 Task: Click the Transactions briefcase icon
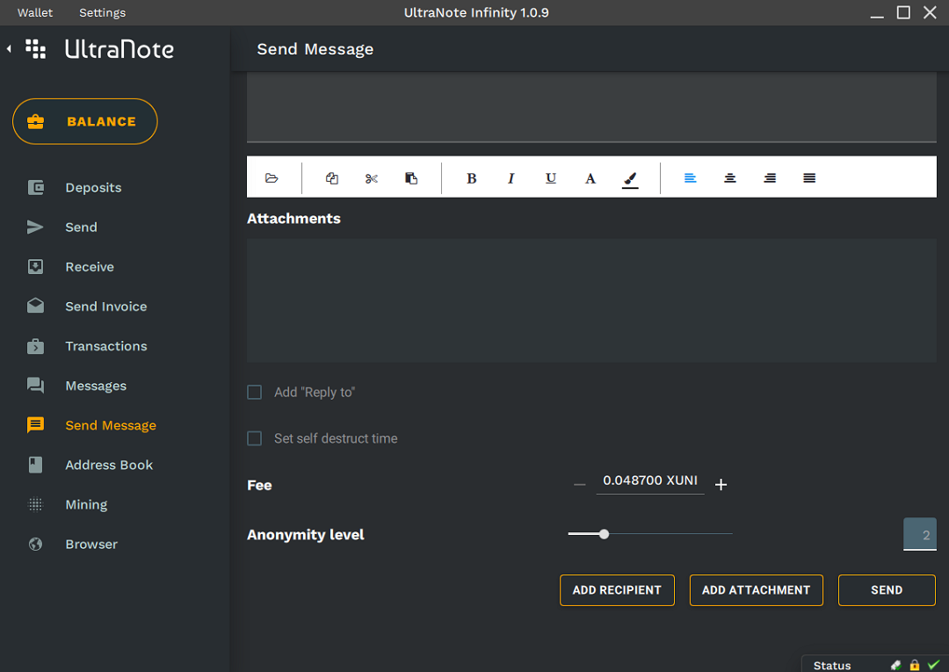click(36, 346)
